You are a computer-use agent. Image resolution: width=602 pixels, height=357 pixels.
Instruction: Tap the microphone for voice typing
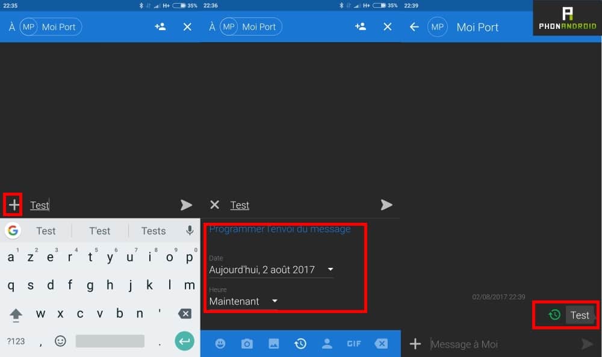tap(190, 230)
